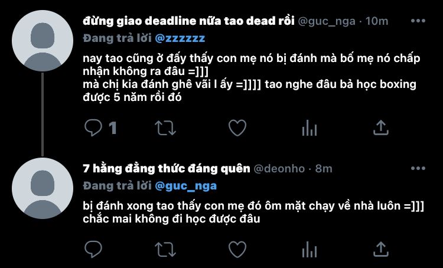Retweet the @guc_nga tweet
This screenshot has height=268, width=443.
pos(165,128)
